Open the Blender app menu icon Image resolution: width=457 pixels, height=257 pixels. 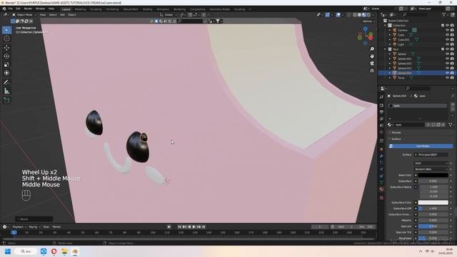coord(4,9)
